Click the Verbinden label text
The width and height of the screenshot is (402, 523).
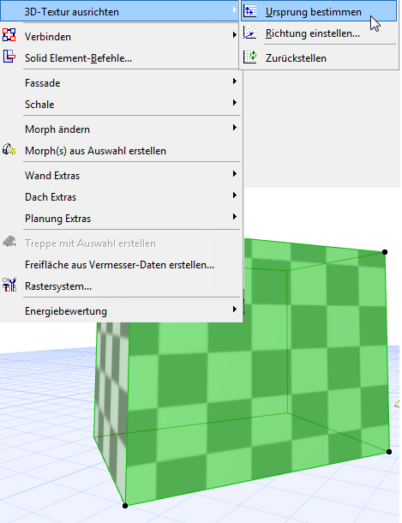pyautogui.click(x=48, y=36)
